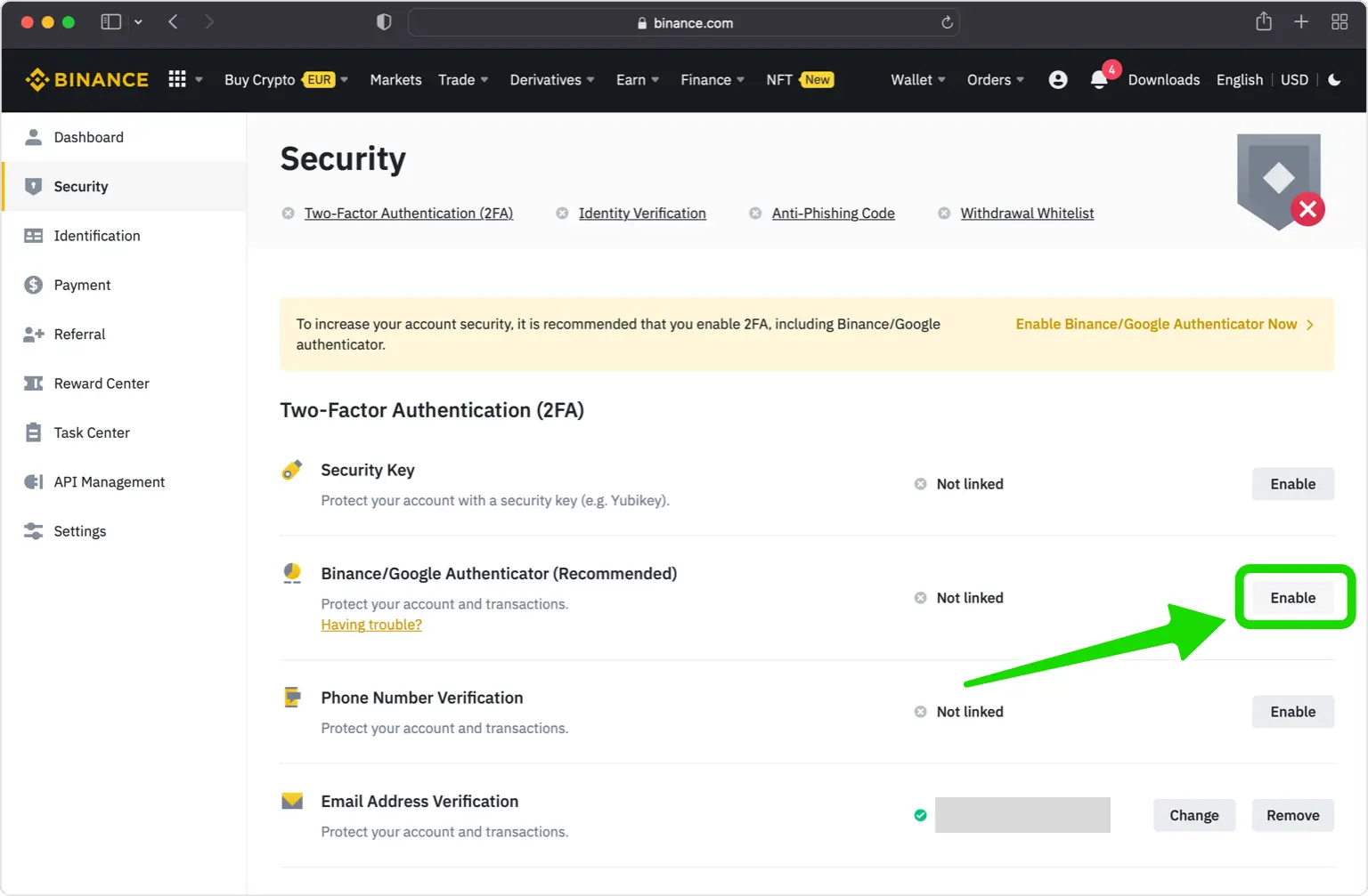
Task: Click Dashboard person icon in sidebar
Action: pyautogui.click(x=33, y=137)
